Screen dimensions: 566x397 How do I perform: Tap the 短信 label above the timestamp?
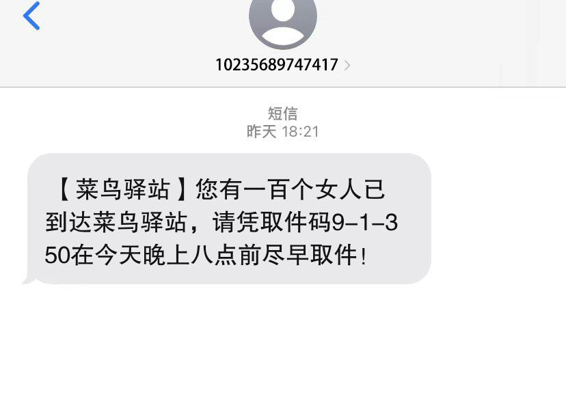click(282, 113)
